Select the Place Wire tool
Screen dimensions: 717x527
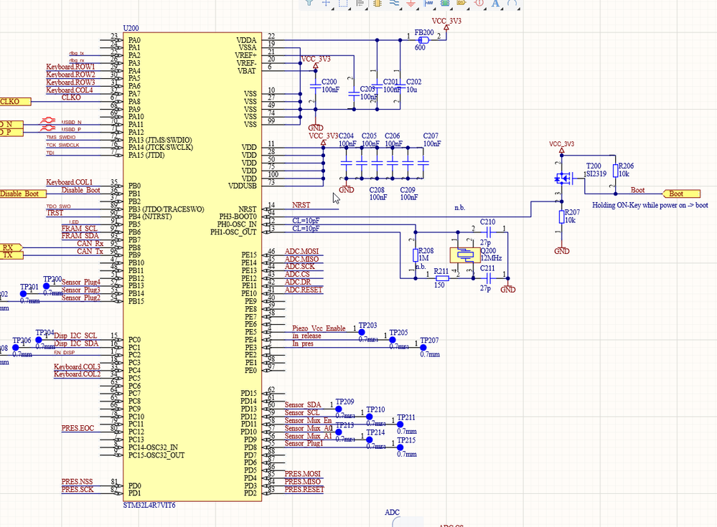tap(394, 3)
